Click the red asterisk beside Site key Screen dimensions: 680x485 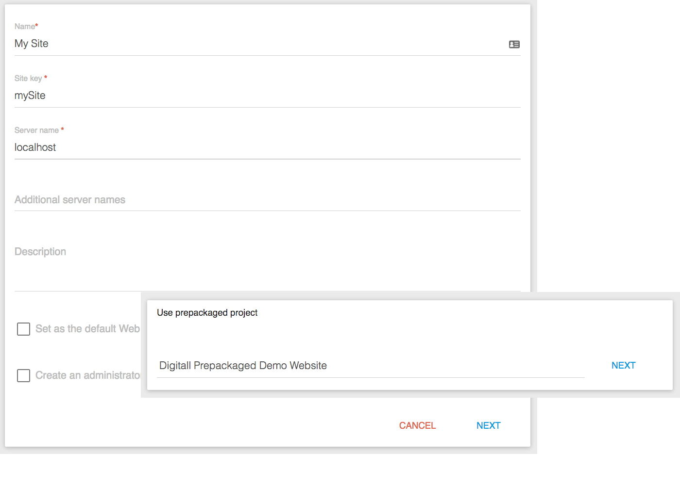[x=46, y=78]
